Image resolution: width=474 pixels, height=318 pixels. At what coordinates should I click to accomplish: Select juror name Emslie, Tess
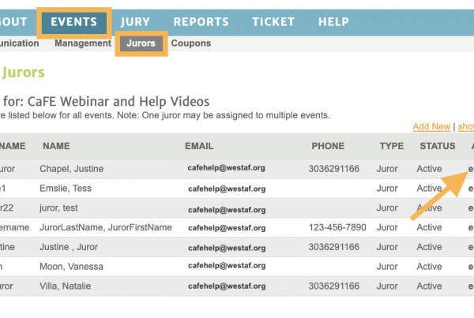pyautogui.click(x=66, y=189)
